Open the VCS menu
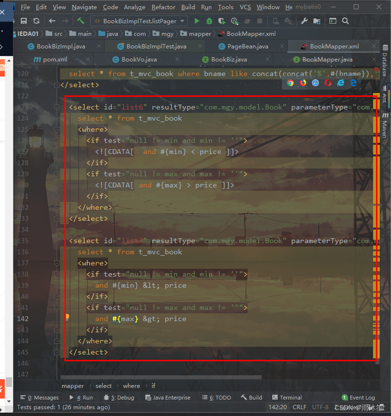Image resolution: width=391 pixels, height=416 pixels. pyautogui.click(x=245, y=7)
